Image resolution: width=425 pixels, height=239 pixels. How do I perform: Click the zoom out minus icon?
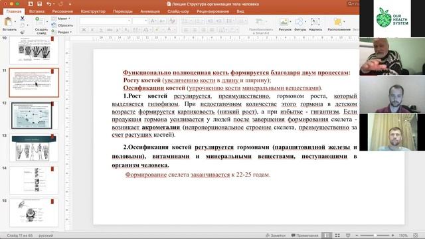(x=357, y=236)
